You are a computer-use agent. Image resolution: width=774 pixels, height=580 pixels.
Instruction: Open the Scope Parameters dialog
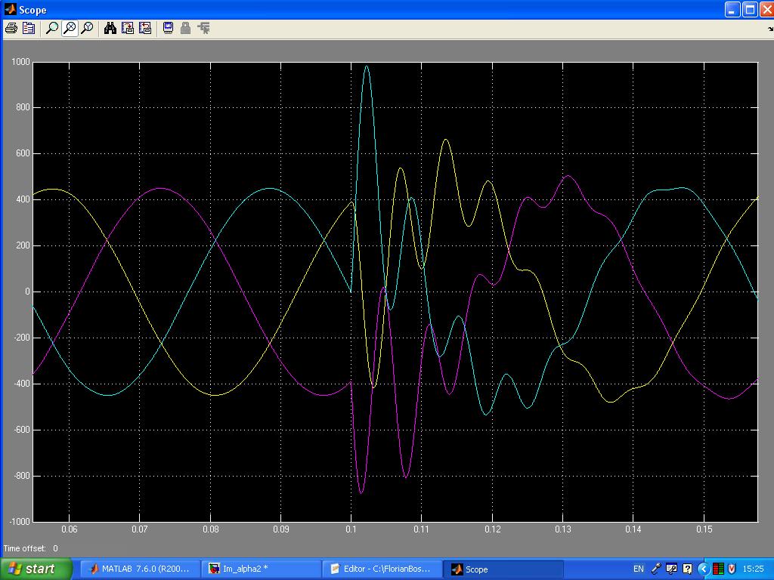tap(29, 28)
